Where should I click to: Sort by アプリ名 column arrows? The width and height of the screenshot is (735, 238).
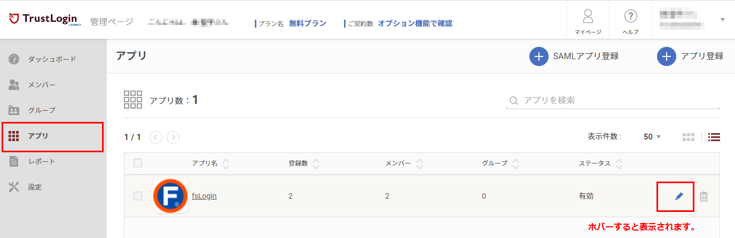226,163
